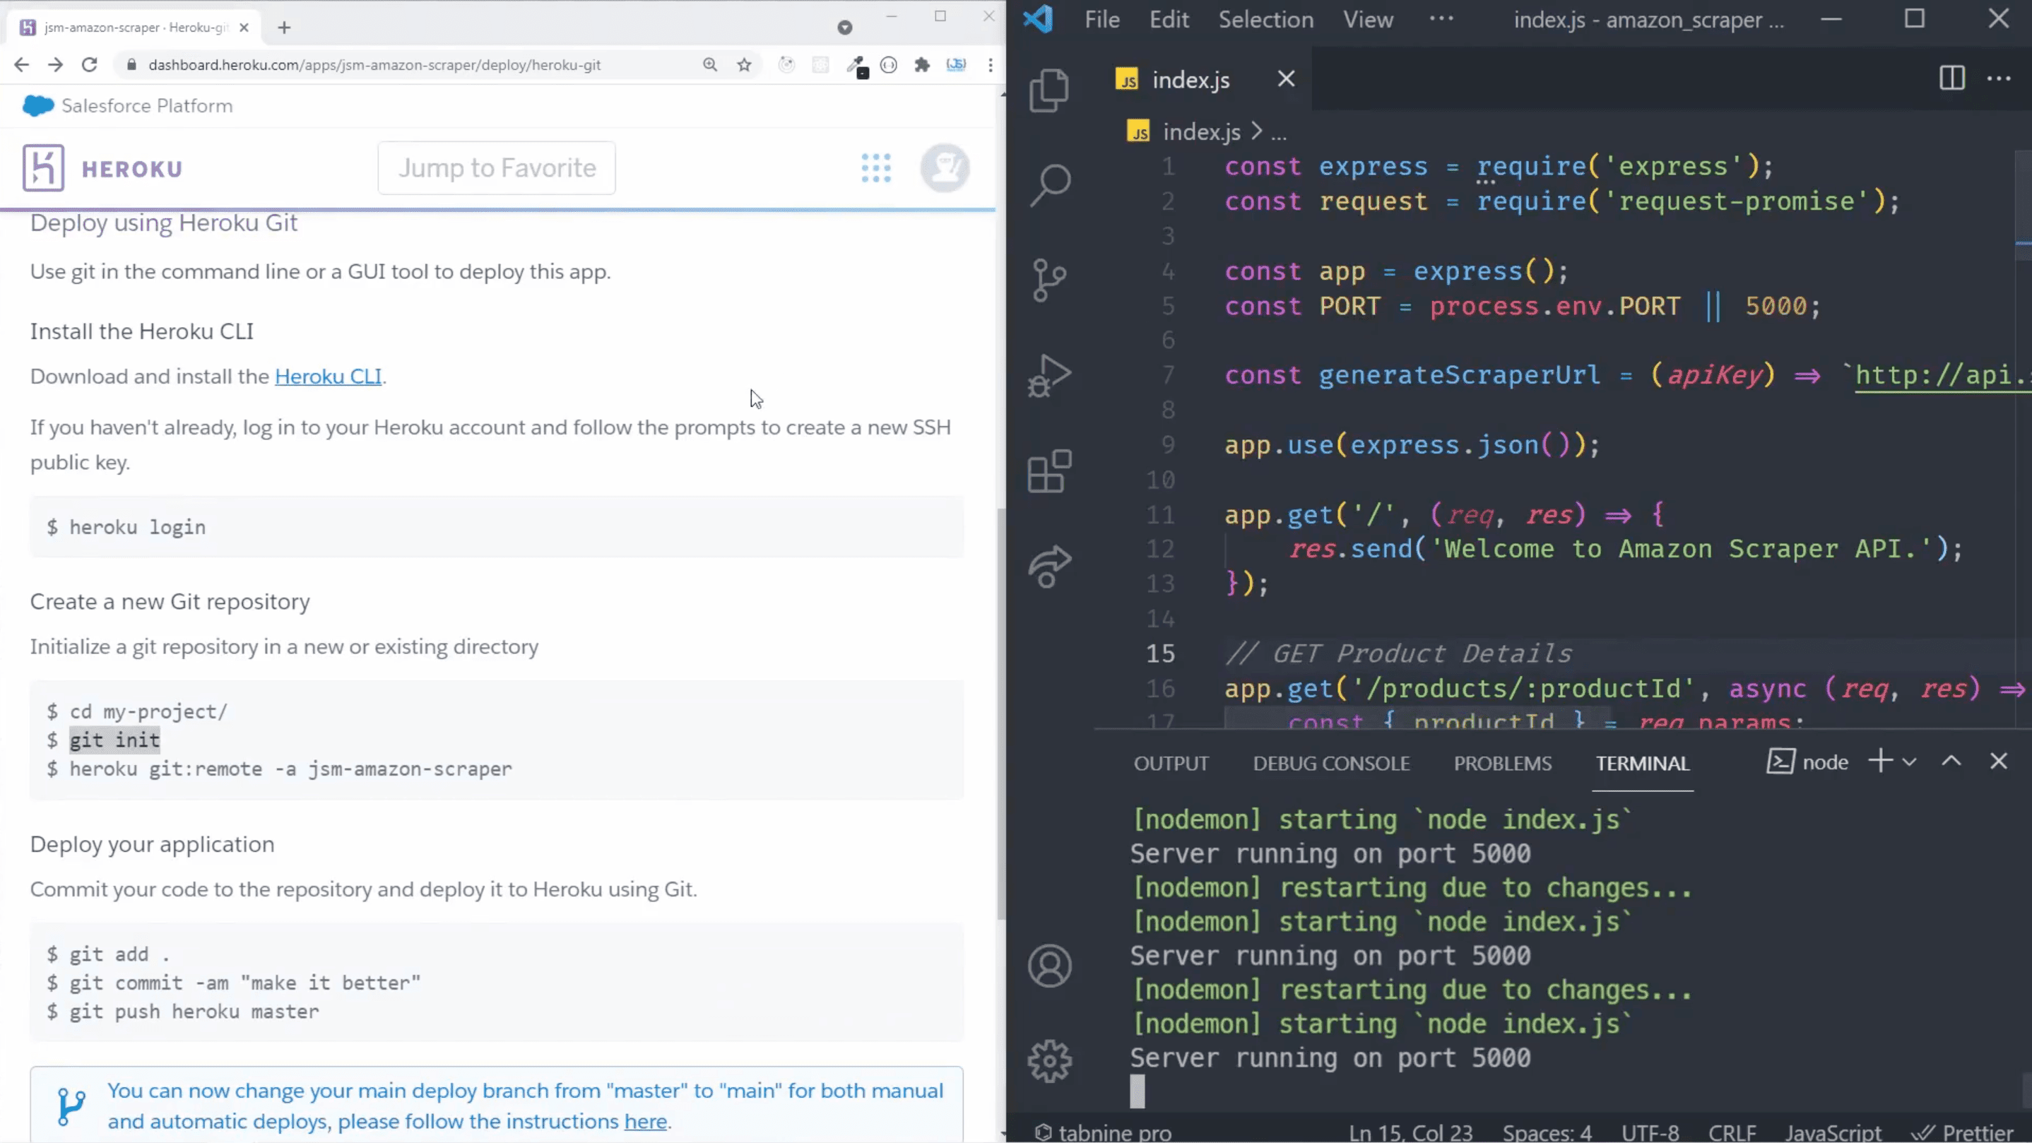Click the Prettier status bar item
Screen dimensions: 2032x1143
click(1963, 1132)
